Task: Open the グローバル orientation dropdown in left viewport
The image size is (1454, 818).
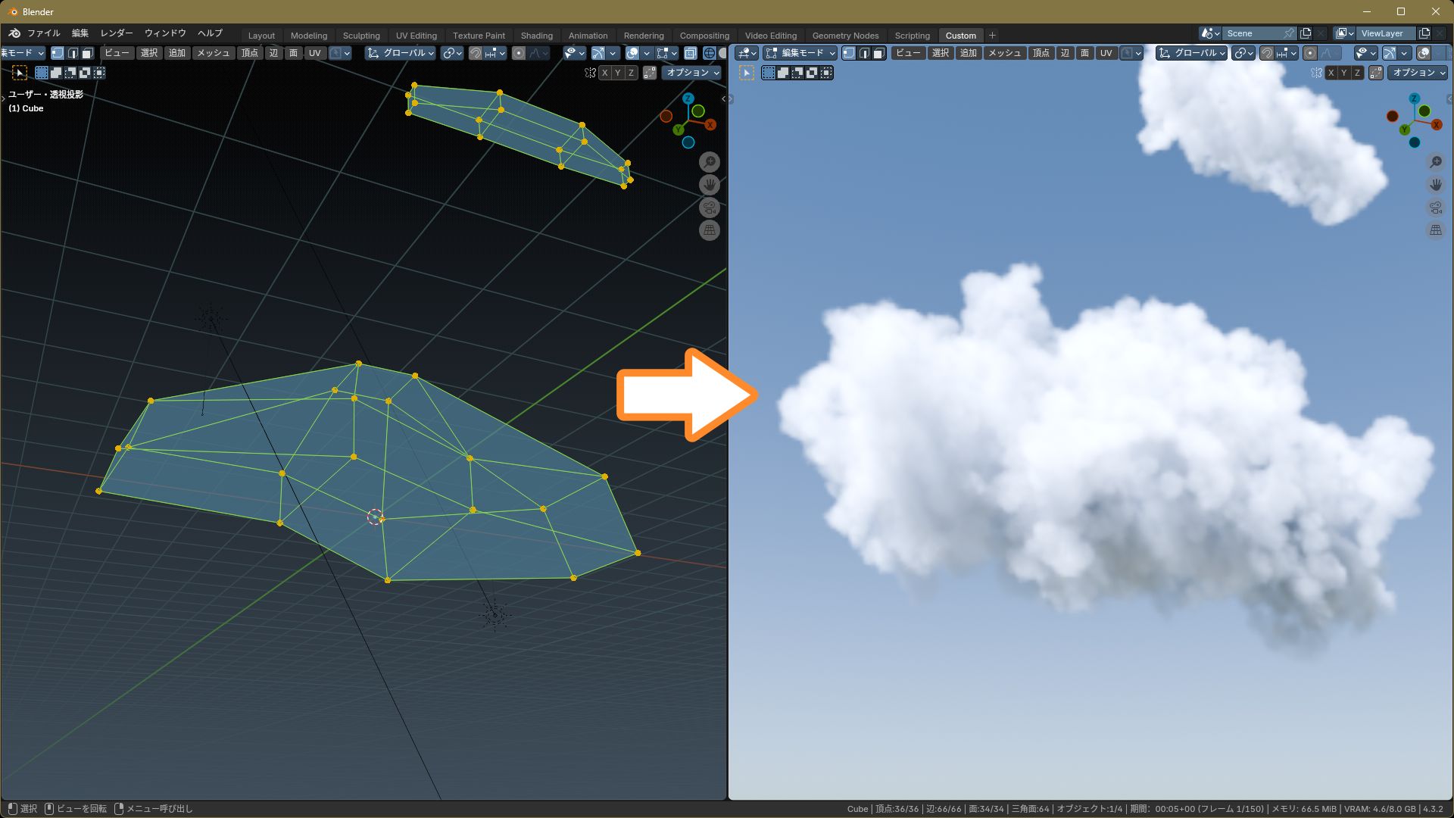Action: pyautogui.click(x=401, y=53)
